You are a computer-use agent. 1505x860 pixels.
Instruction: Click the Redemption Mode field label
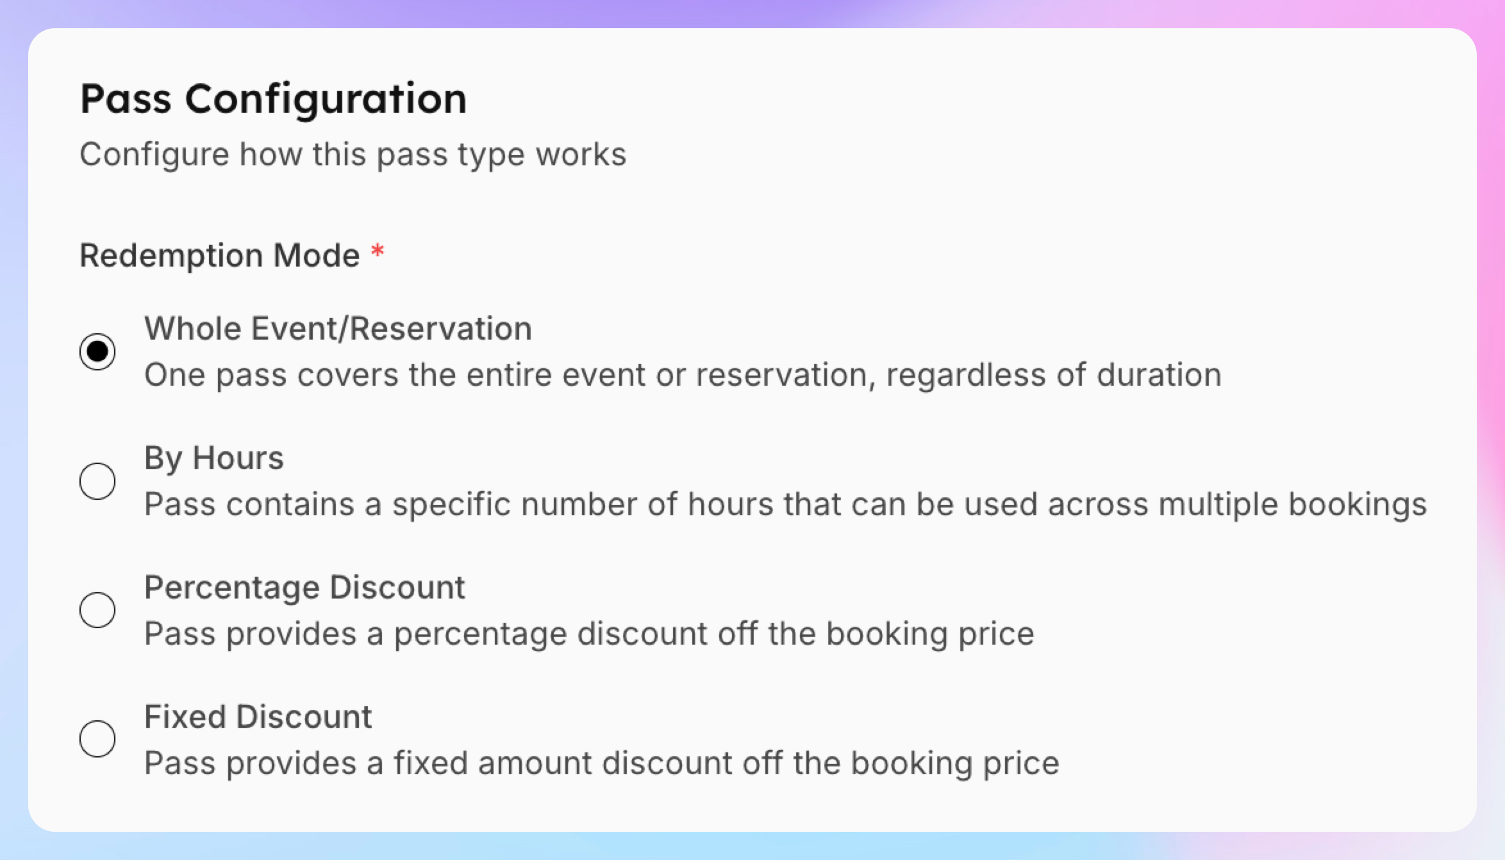coord(219,255)
